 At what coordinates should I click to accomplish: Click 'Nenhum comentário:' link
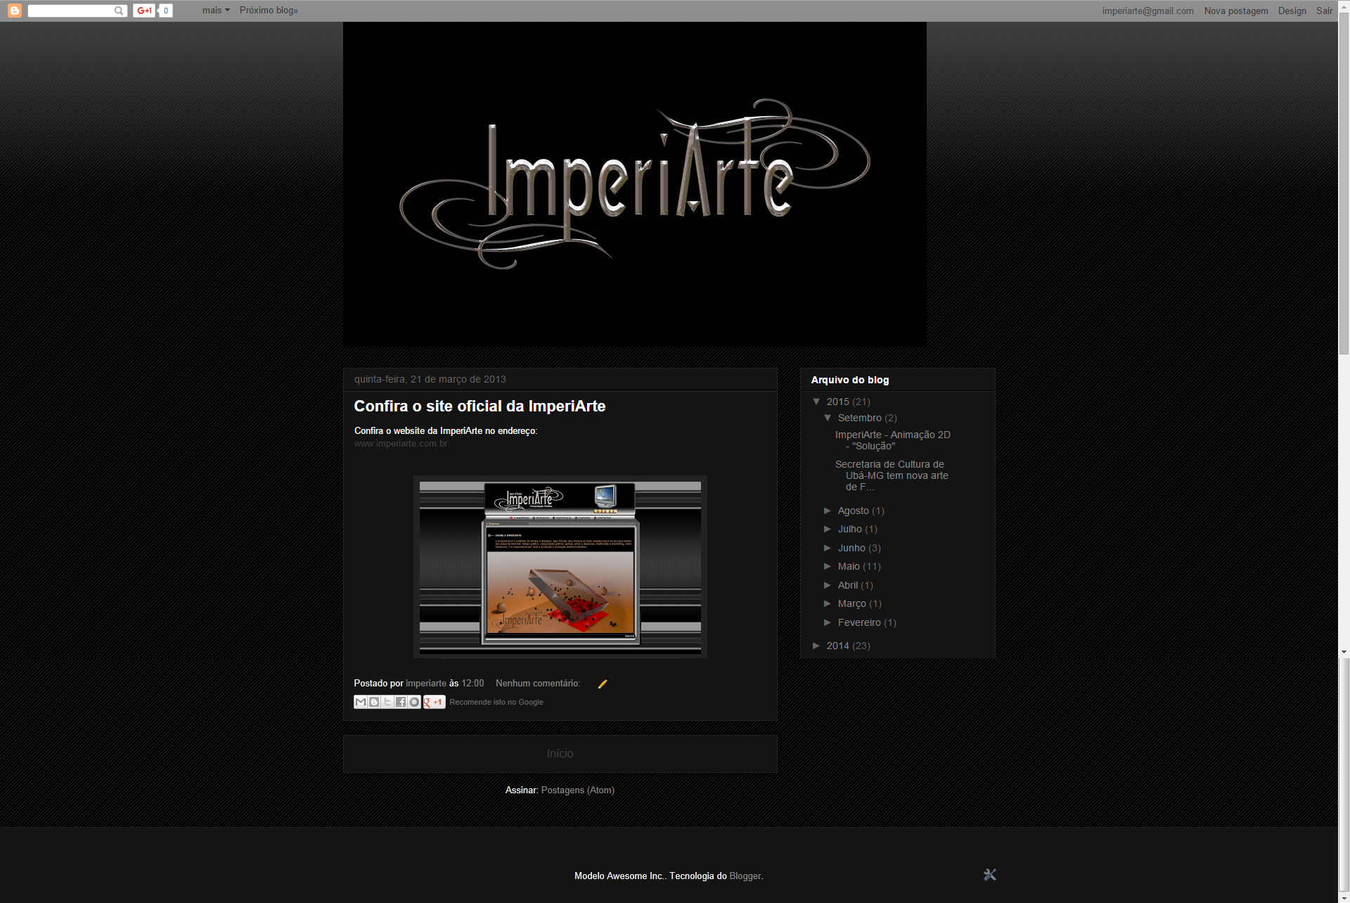[538, 684]
